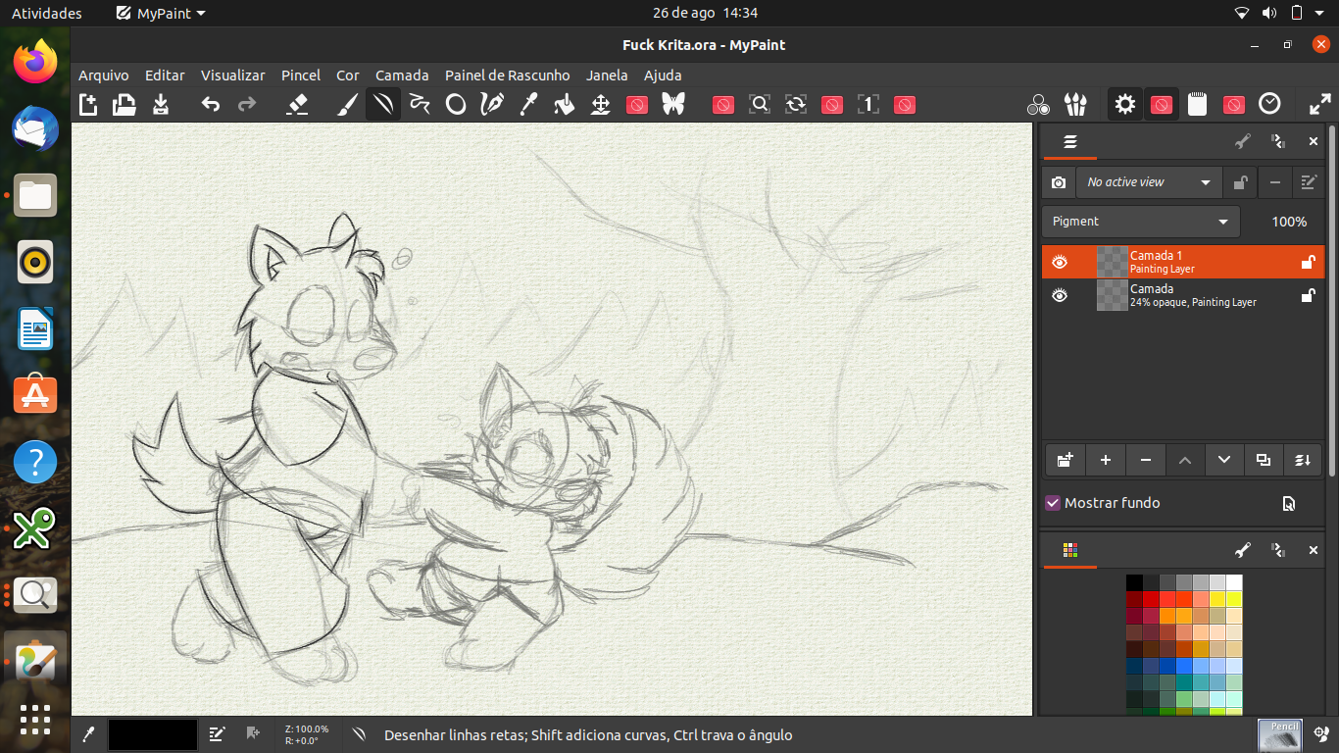Viewport: 1339px width, 753px height.
Task: Open the symmetry butterfly tool
Action: click(673, 104)
